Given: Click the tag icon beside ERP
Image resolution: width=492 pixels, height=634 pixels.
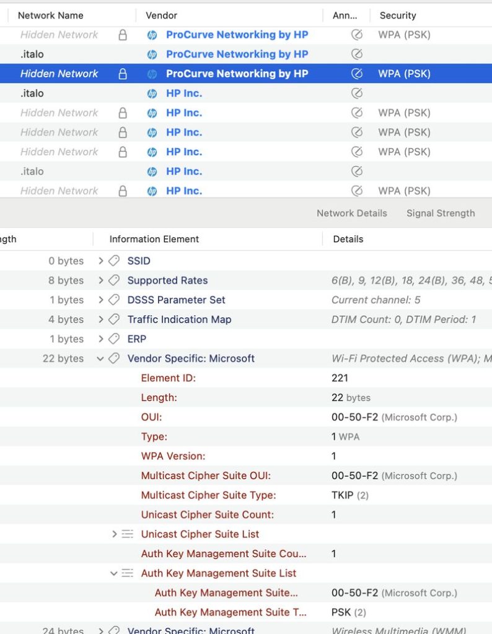Looking at the screenshot, I should (x=114, y=339).
